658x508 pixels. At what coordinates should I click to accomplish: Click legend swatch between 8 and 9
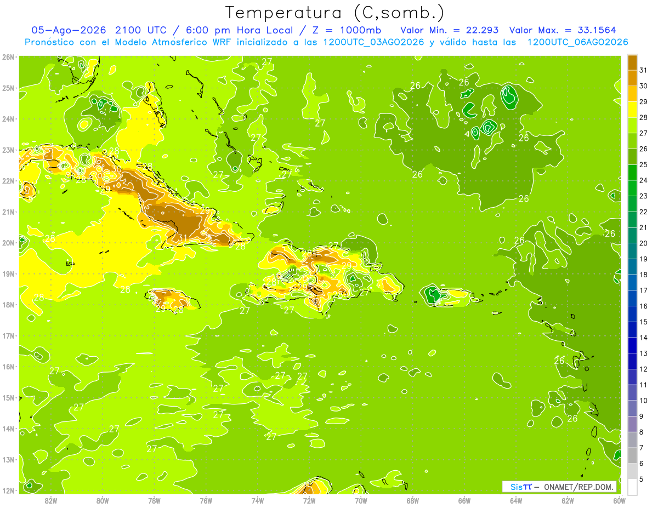coord(632,424)
